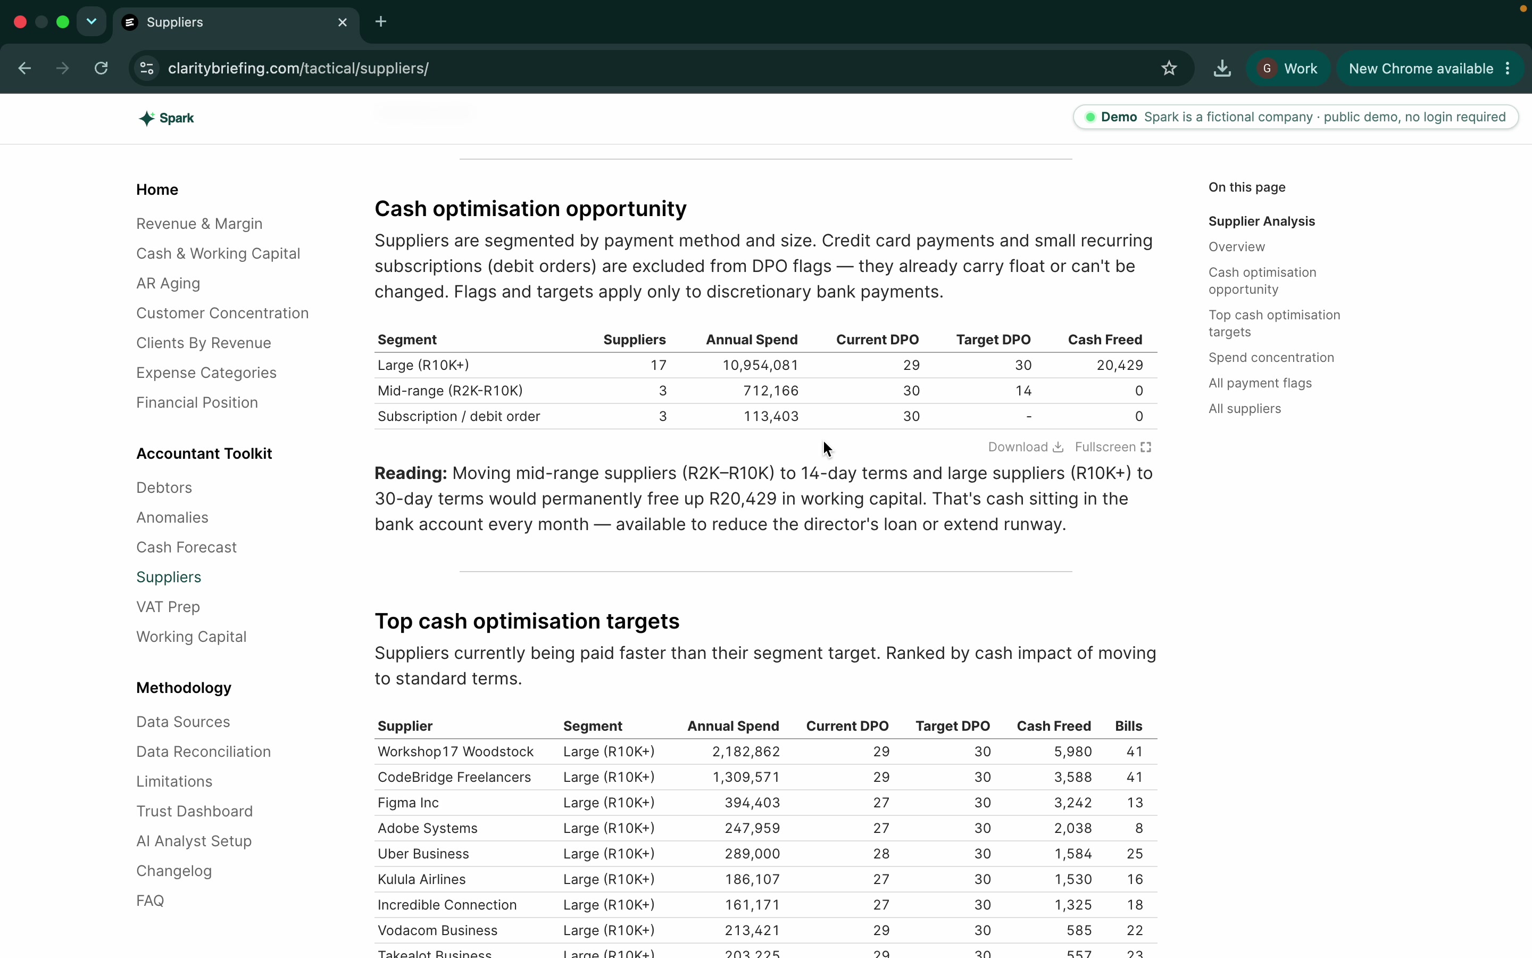
Task: Open Chrome three-dot menu
Action: click(1508, 69)
